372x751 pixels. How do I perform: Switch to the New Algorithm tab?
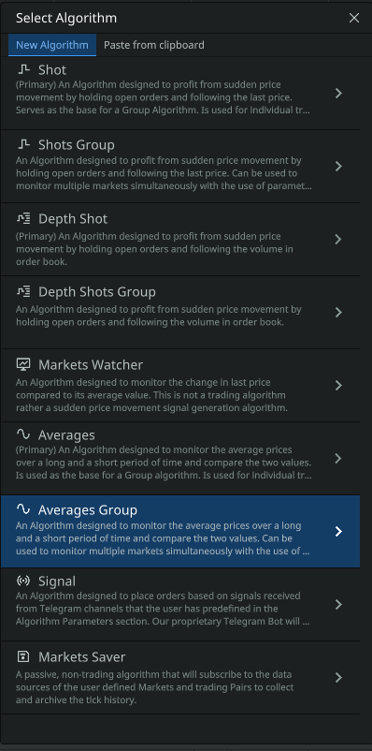52,45
